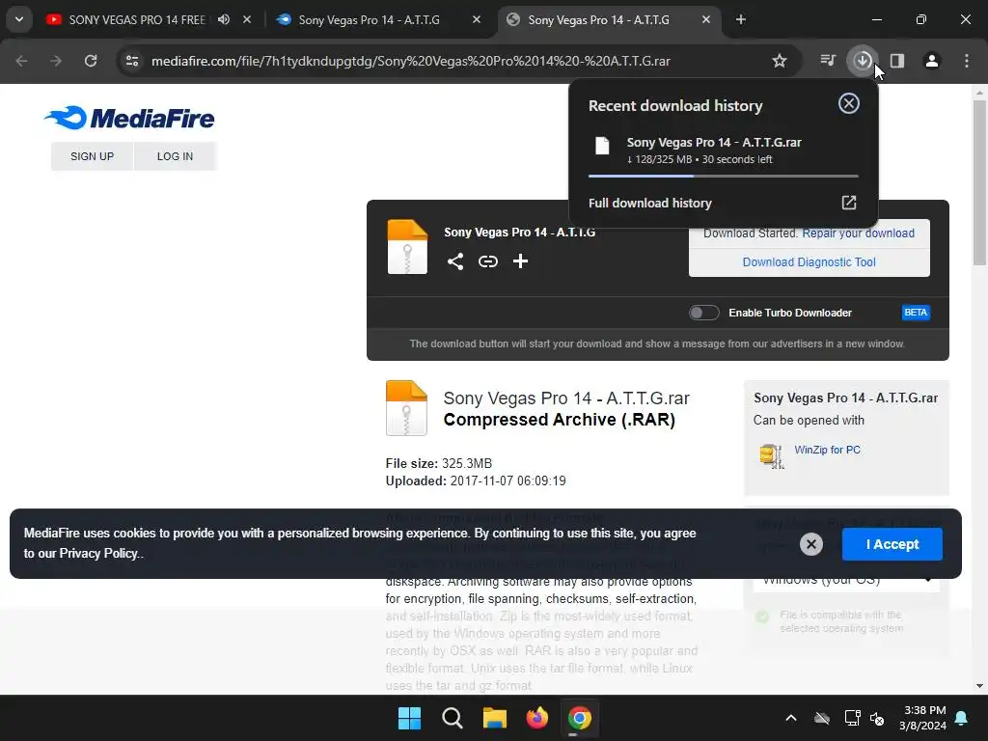
Task: Open WinZip for PC link
Action: pyautogui.click(x=827, y=450)
